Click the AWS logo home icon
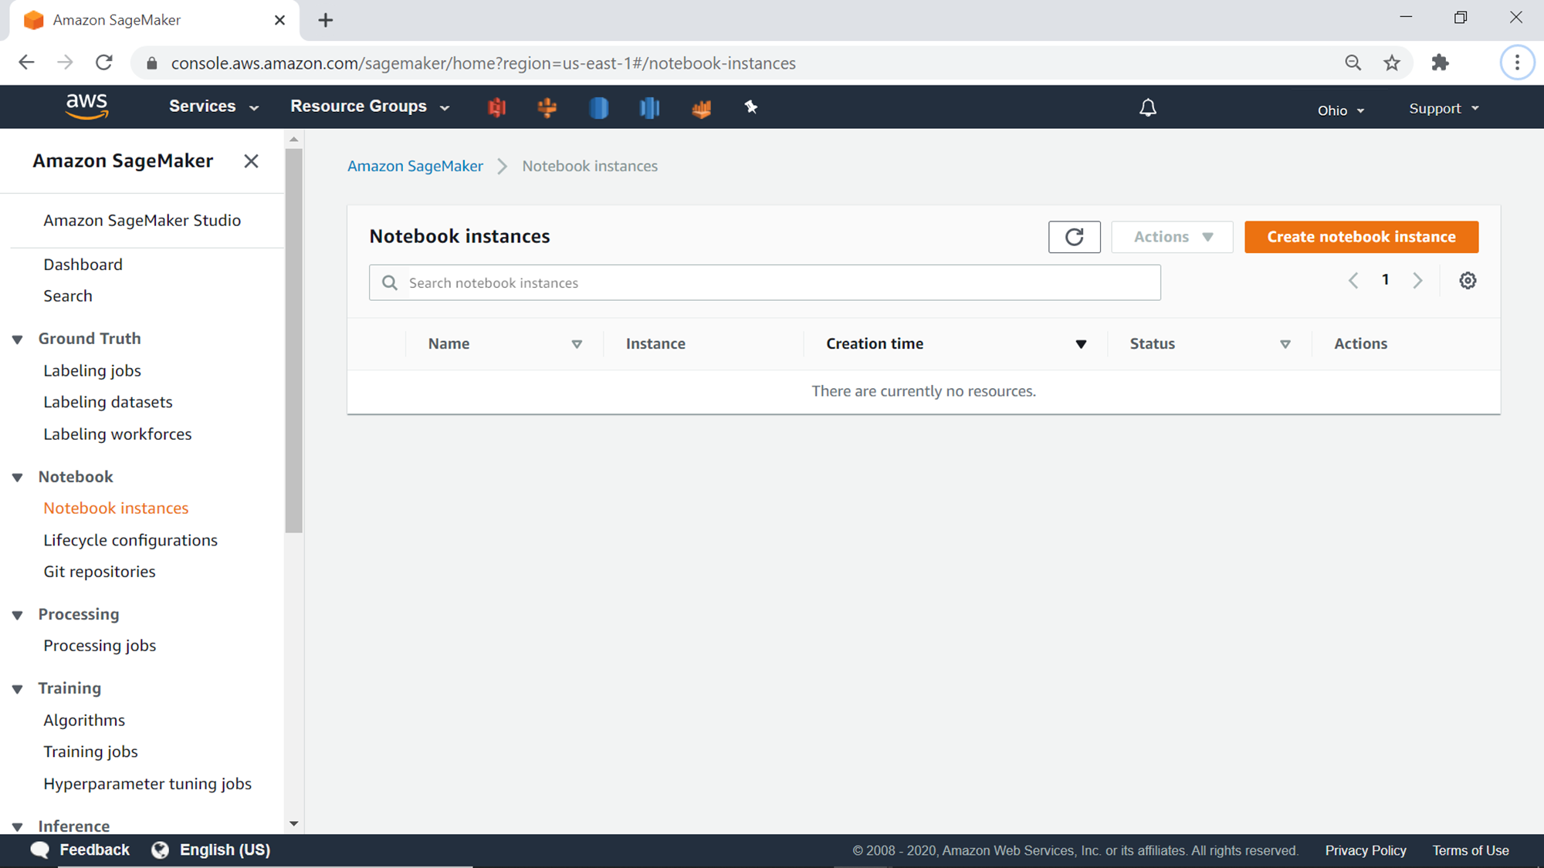Viewport: 1544px width, 868px height. [86, 106]
